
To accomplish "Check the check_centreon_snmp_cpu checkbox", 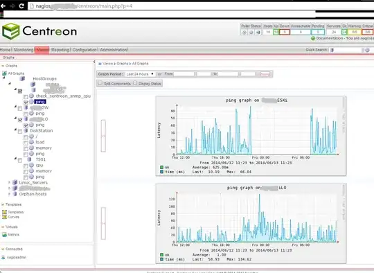I will coord(26,96).
